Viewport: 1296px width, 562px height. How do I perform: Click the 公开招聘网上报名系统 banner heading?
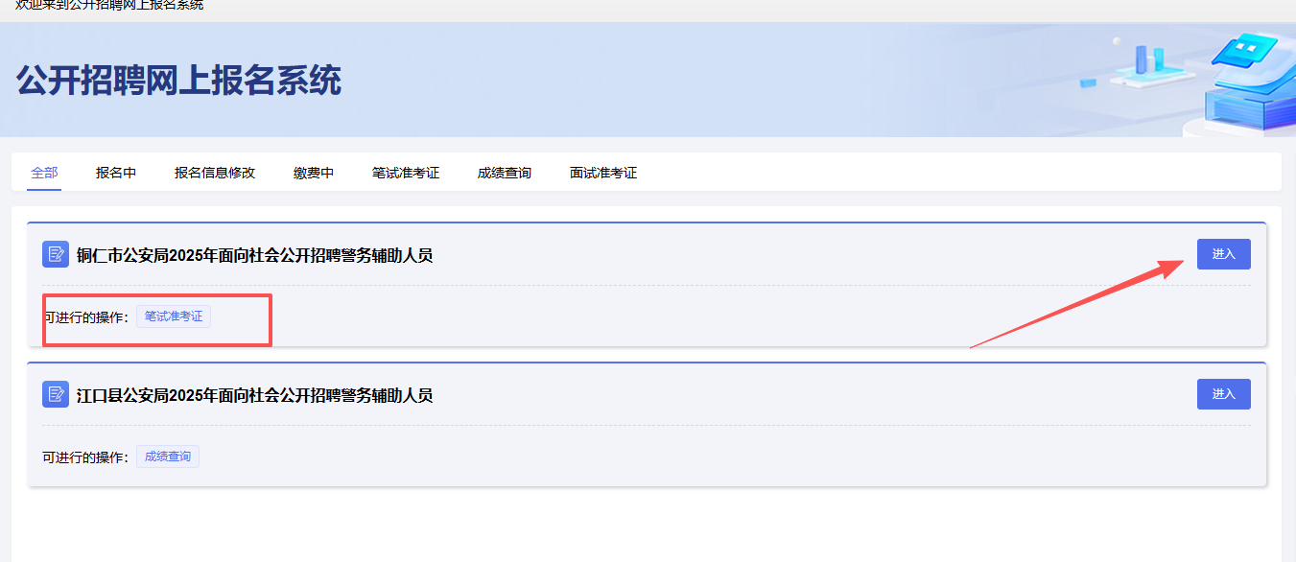[178, 81]
